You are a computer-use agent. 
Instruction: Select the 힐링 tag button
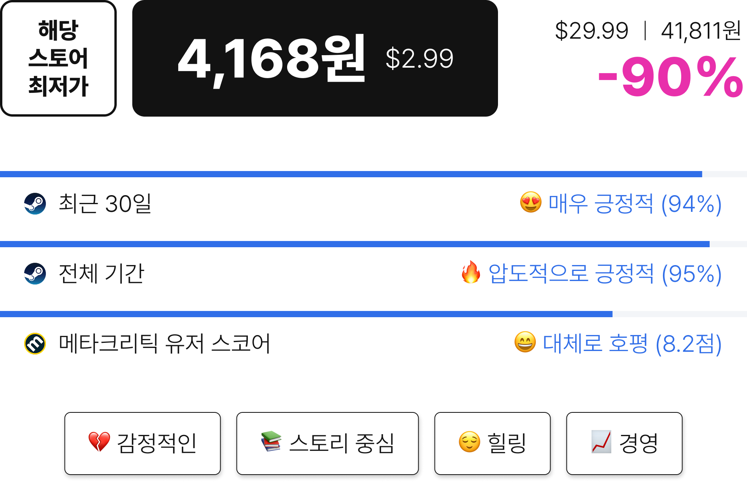pyautogui.click(x=492, y=444)
